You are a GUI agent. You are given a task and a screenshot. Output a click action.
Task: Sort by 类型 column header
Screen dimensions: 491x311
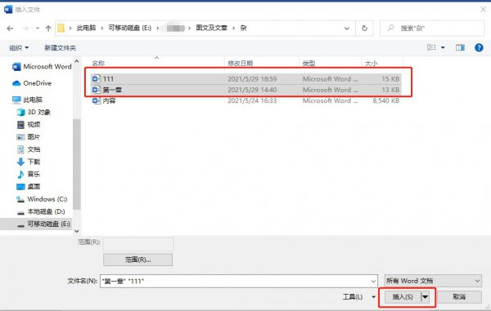coord(309,63)
